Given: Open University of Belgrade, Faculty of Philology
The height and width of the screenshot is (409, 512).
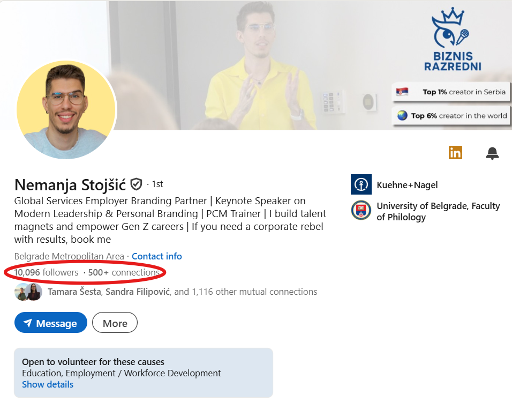Looking at the screenshot, I should (x=438, y=212).
